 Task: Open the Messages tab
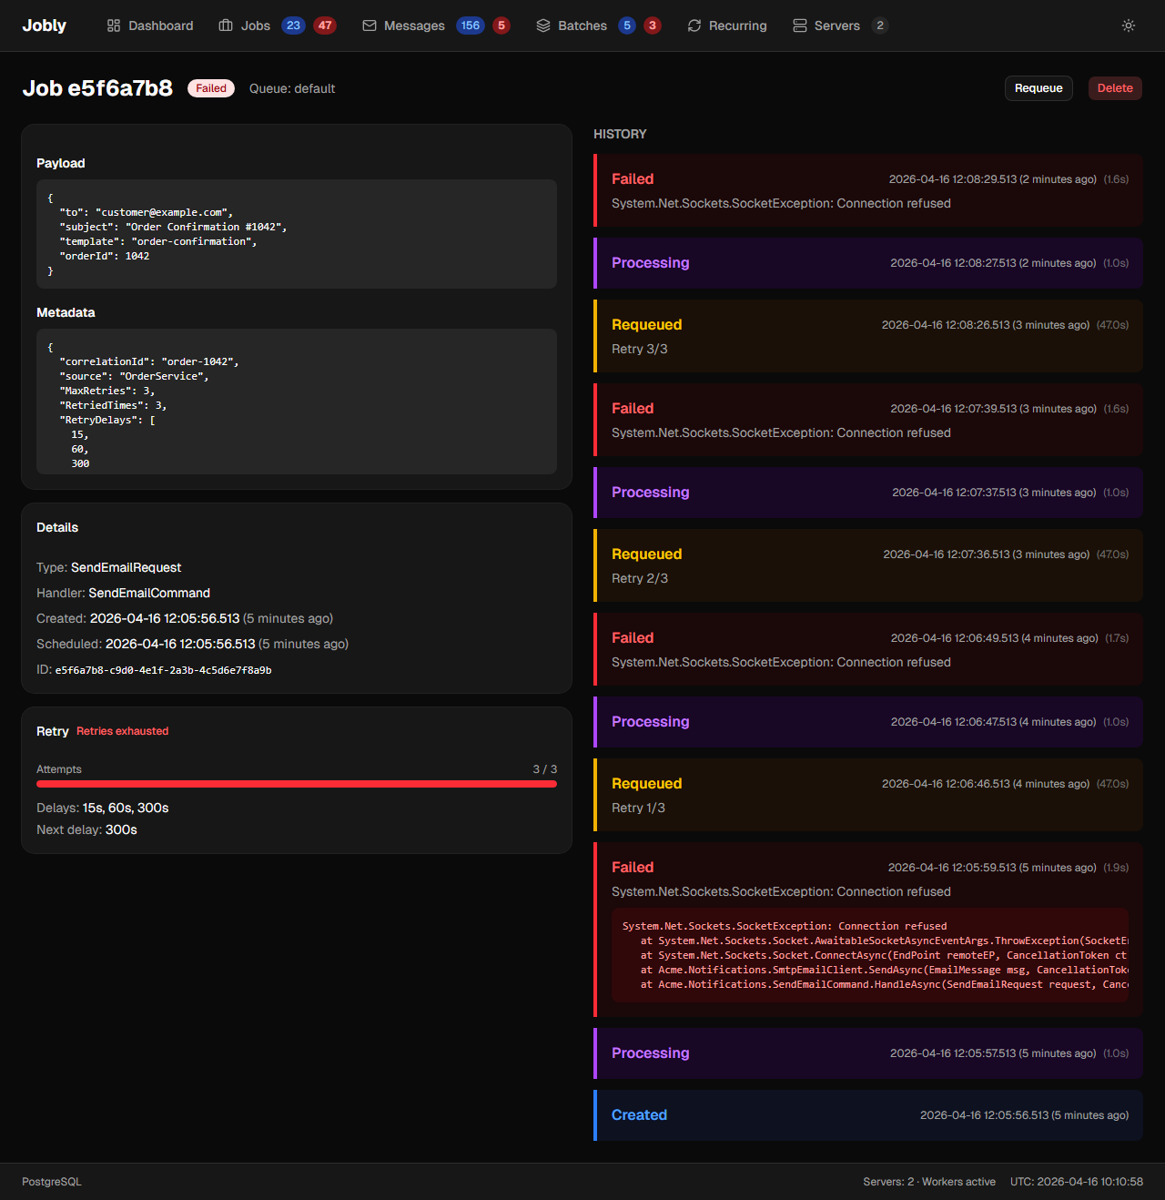tap(414, 25)
